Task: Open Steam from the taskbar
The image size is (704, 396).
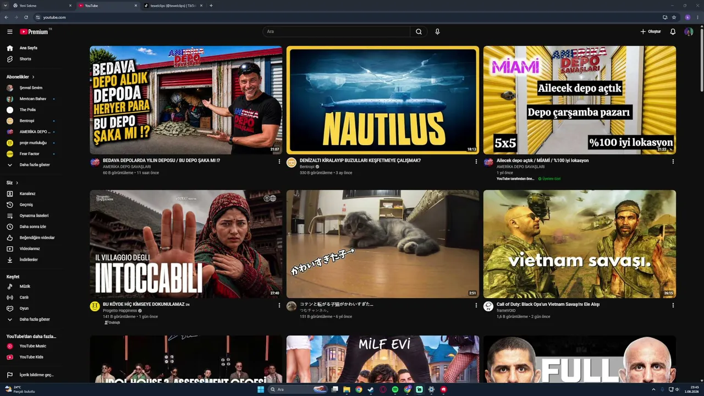Action: point(371,389)
